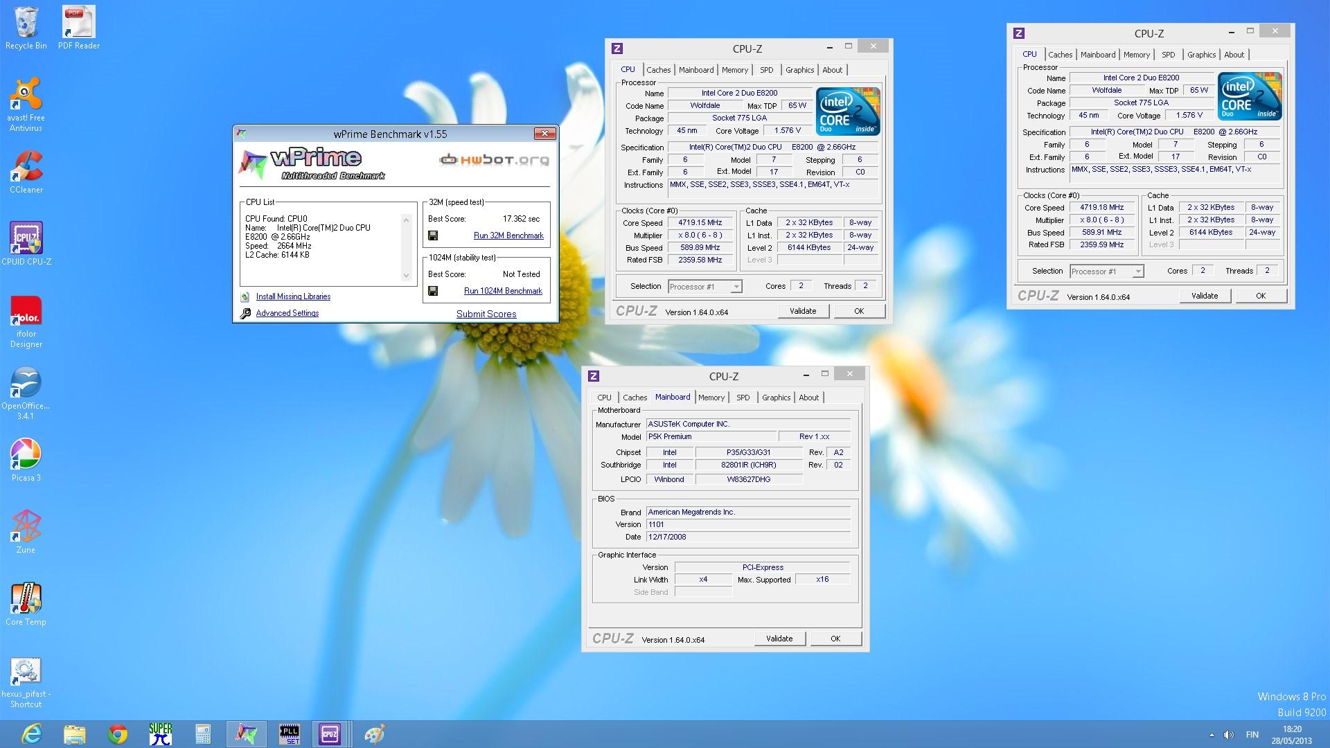Screen dimensions: 1330x748
Task: Click OK in right CPU-Z window
Action: click(1261, 296)
